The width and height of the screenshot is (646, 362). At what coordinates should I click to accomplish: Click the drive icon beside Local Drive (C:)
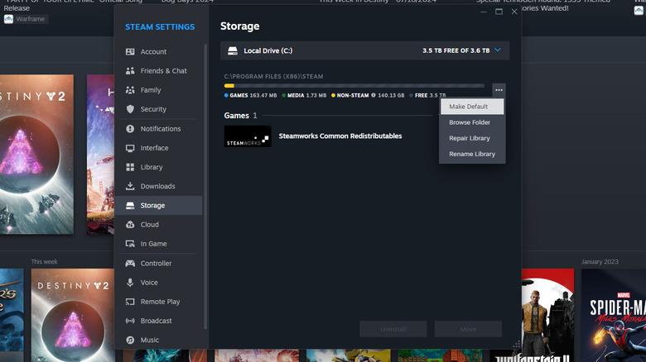[x=233, y=50]
